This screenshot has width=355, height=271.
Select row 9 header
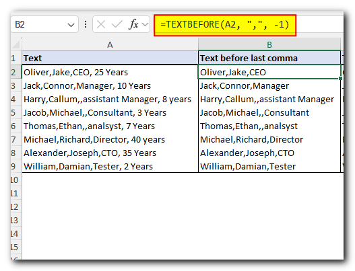16,166
